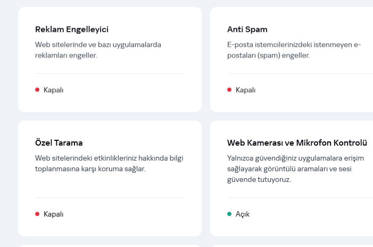
Task: Toggle the Kapalı status of Özel Tarama
Action: [x=53, y=214]
